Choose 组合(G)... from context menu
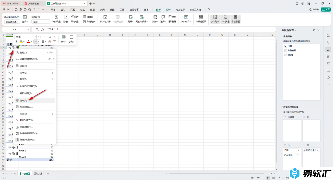The image size is (333, 180). point(35,101)
